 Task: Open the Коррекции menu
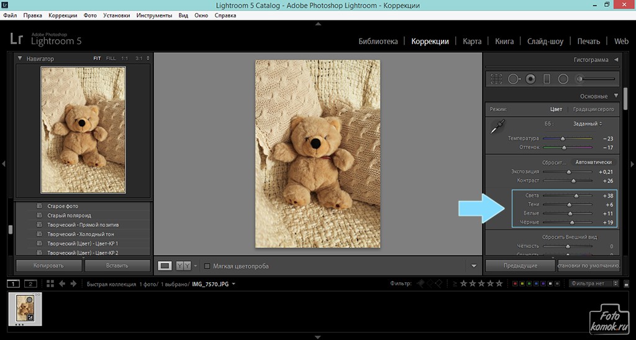tap(63, 16)
